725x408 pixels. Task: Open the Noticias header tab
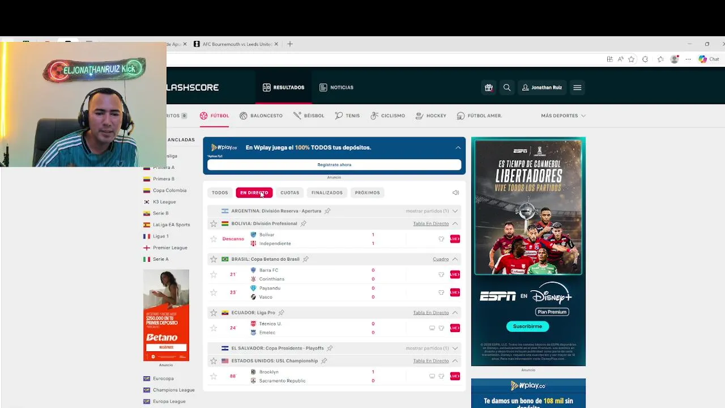click(x=336, y=87)
